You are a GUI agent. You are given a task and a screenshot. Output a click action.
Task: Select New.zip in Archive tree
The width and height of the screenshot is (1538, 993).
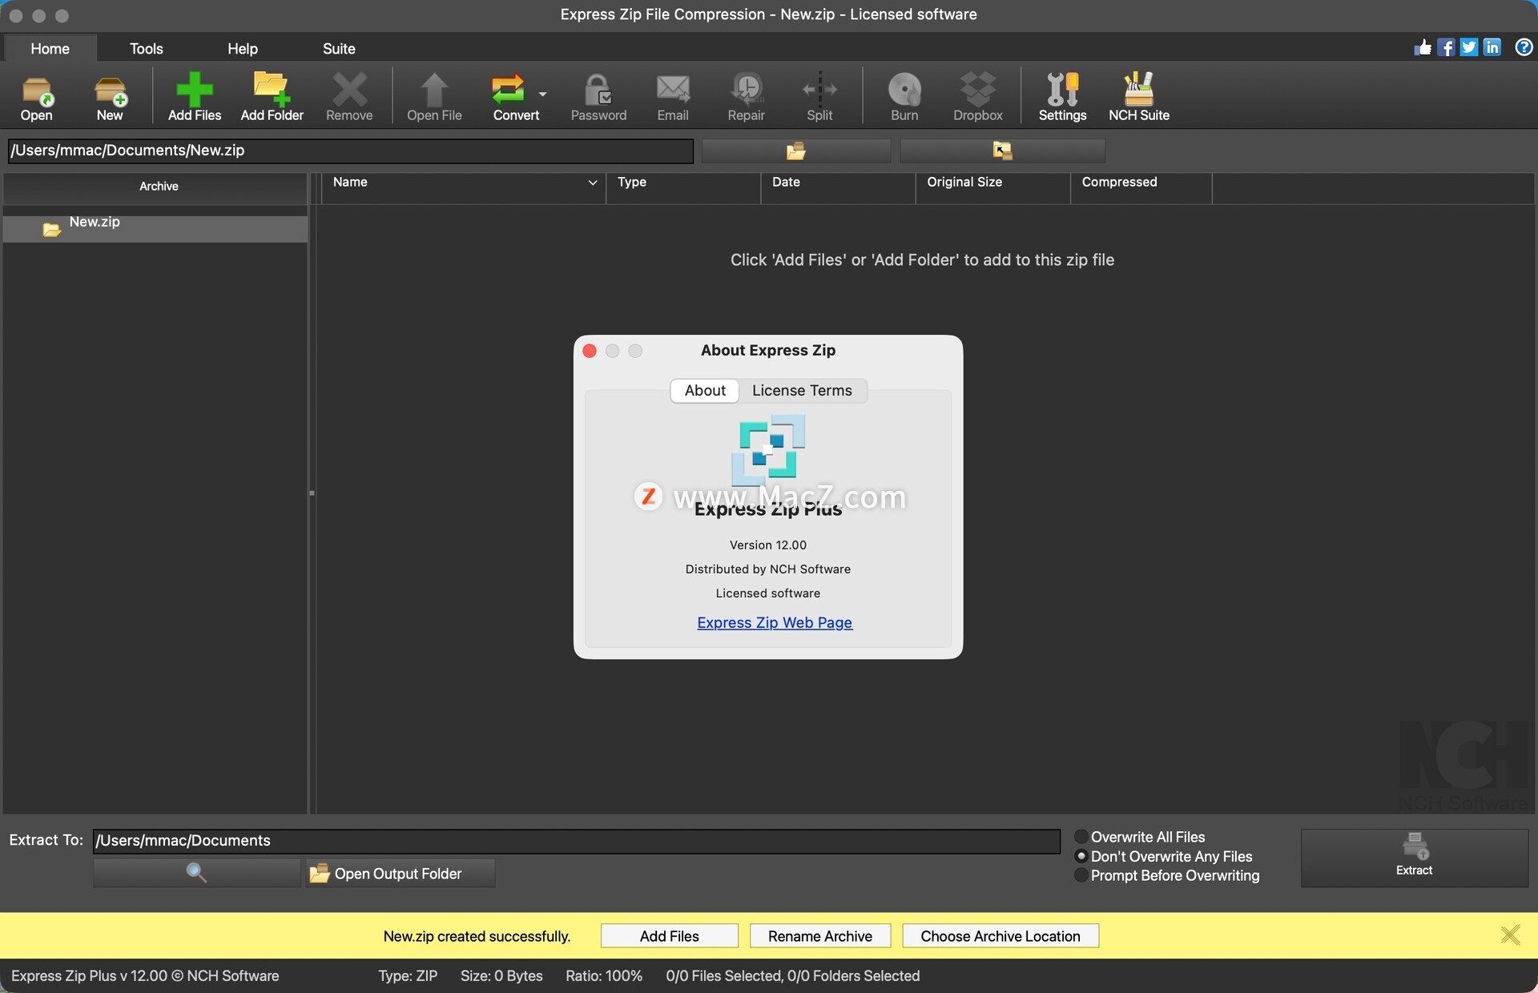95,223
